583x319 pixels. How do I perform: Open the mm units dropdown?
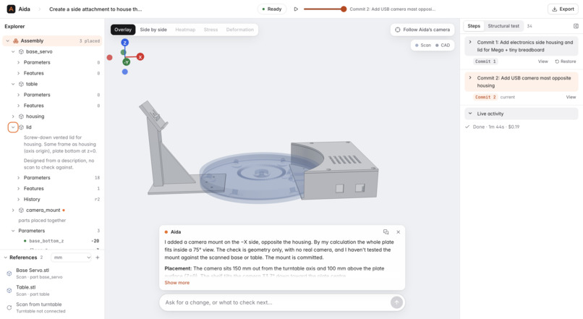pos(71,258)
